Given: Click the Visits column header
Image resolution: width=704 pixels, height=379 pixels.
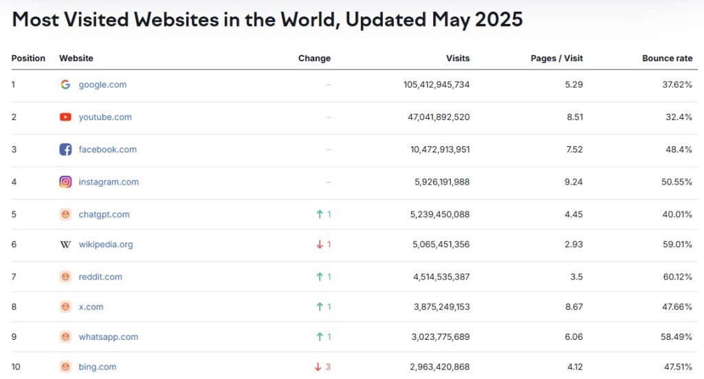Looking at the screenshot, I should pos(458,58).
